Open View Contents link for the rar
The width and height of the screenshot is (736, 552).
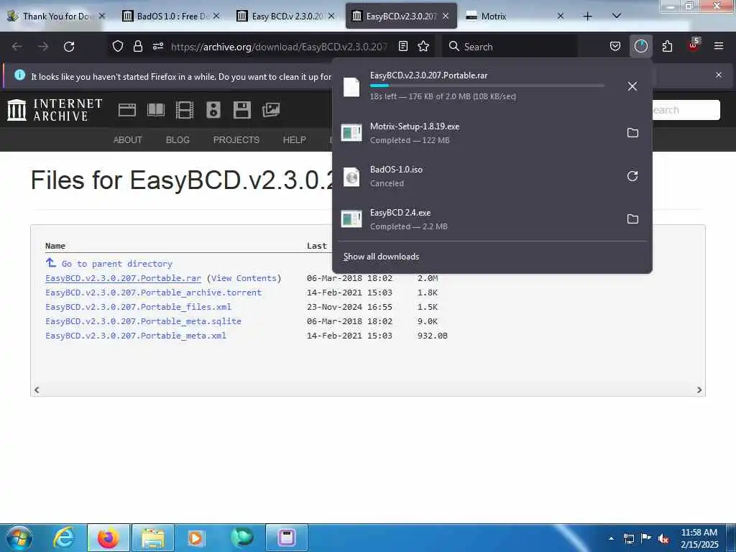[244, 278]
